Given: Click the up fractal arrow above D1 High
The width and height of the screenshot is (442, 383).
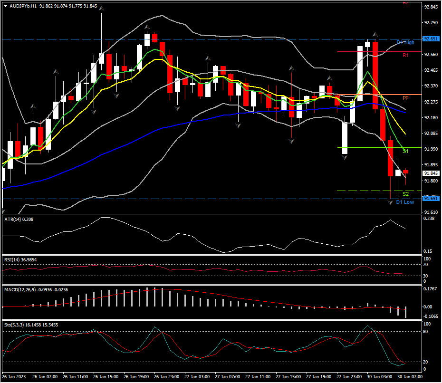Looking at the screenshot, I should pos(375,35).
